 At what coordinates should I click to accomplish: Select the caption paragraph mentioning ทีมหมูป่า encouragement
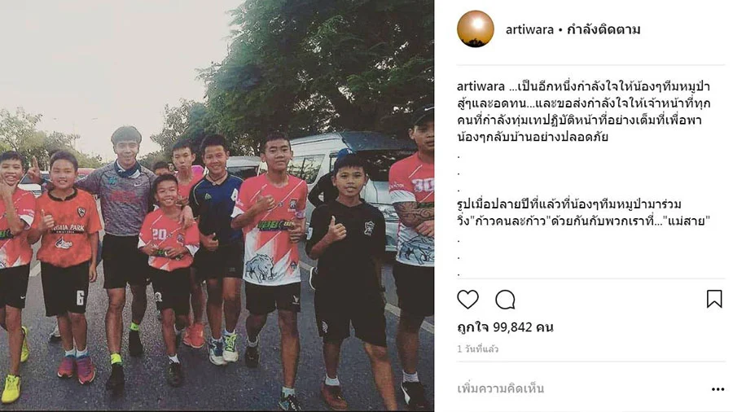584,112
